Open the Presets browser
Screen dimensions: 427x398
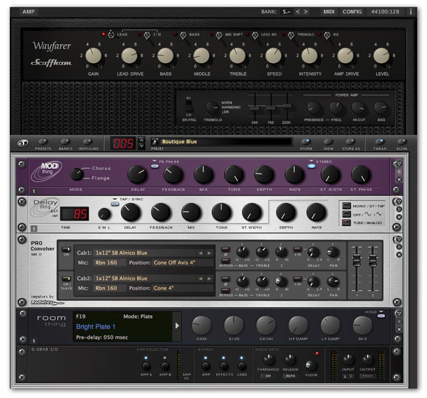[x=43, y=142]
